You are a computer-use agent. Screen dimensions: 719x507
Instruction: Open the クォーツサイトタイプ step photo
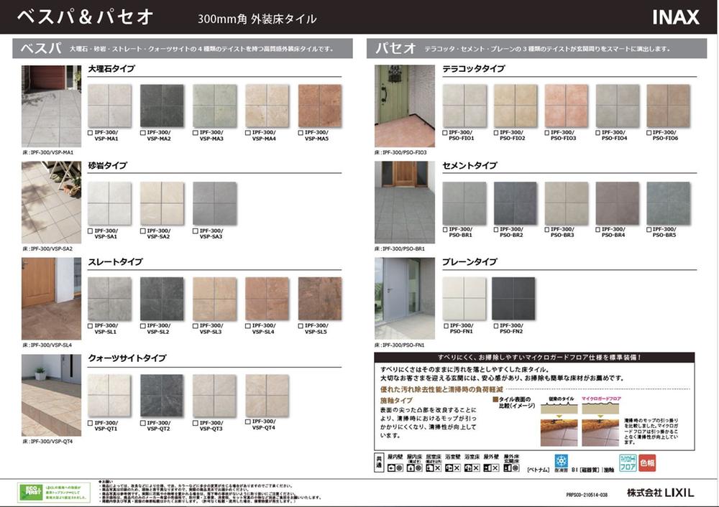(x=51, y=395)
